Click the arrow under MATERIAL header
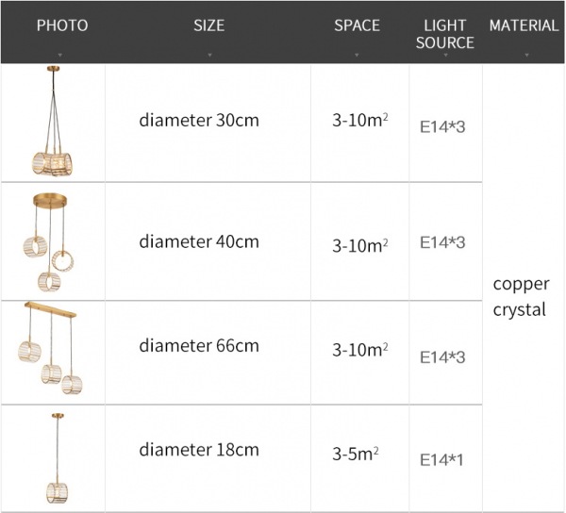Screen dimensions: 566x513 pyautogui.click(x=524, y=56)
